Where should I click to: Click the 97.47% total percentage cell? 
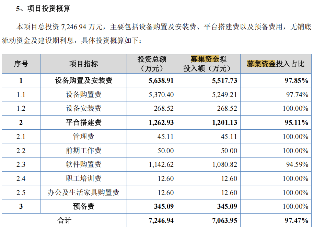coord(296,220)
